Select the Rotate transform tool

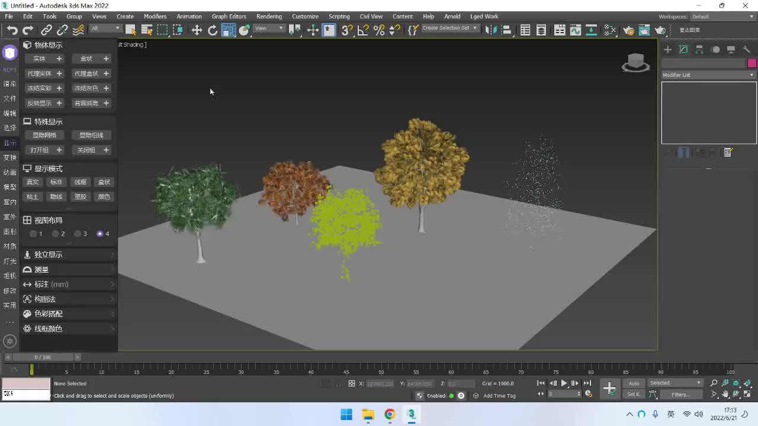point(213,30)
